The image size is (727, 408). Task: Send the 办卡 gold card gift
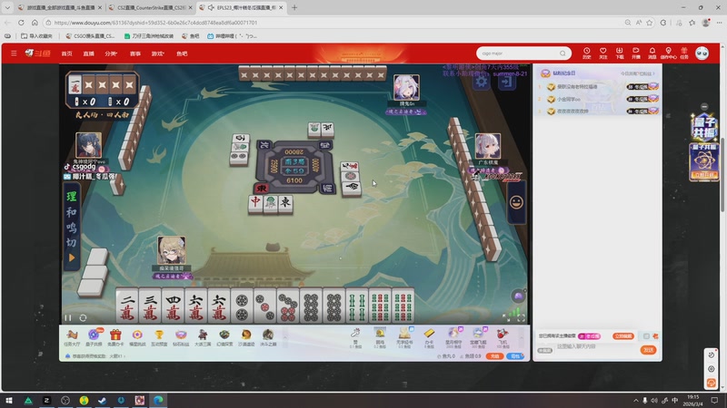(x=429, y=337)
